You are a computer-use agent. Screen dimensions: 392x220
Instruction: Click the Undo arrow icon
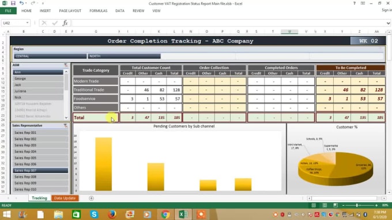tap(22, 3)
